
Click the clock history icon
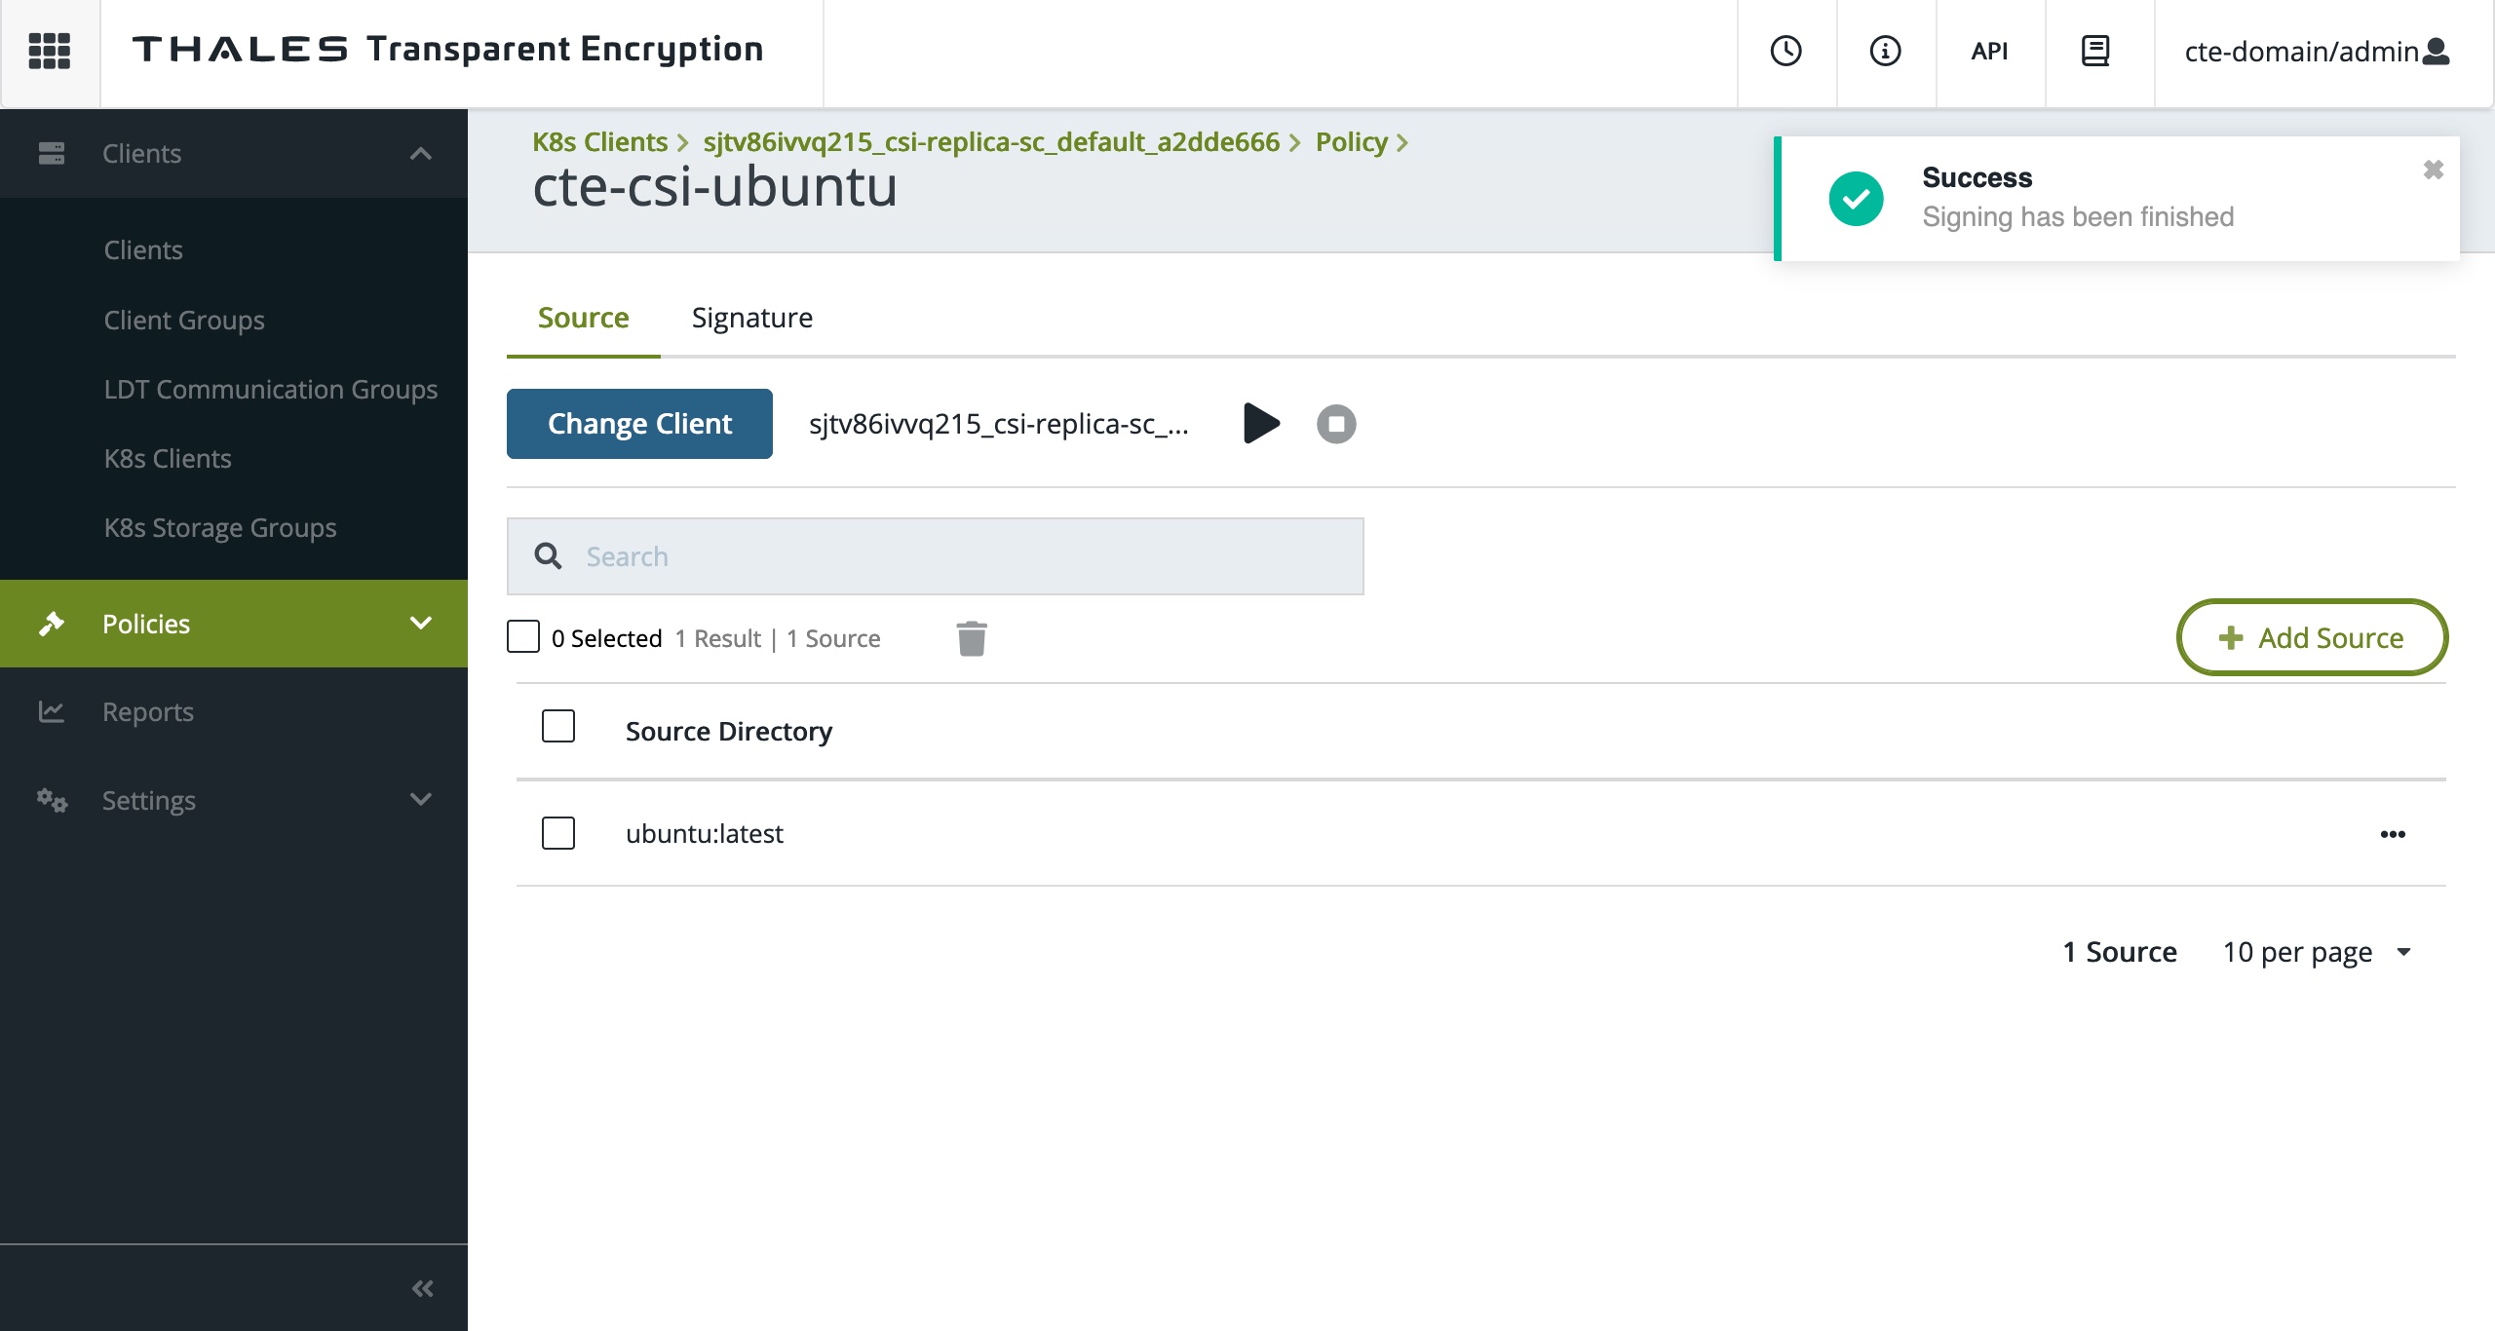coord(1785,51)
